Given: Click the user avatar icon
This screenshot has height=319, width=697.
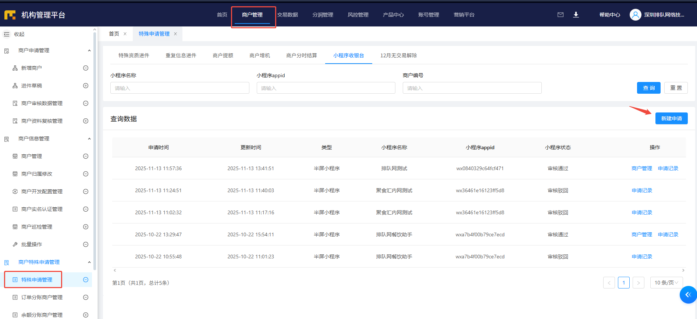Looking at the screenshot, I should pyautogui.click(x=635, y=15).
